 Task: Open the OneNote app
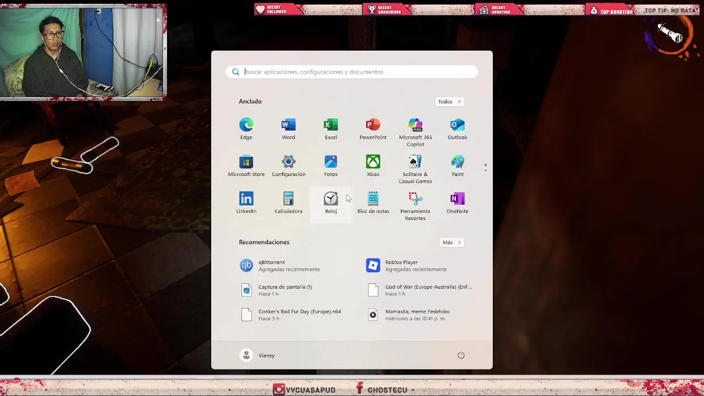pos(457,203)
